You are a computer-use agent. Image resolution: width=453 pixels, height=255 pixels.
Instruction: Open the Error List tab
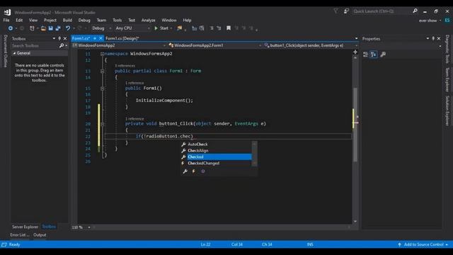(20, 235)
